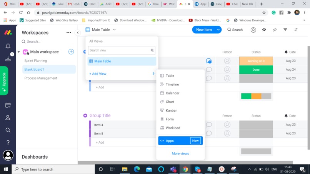Open a new Chrome tab with plus
Viewport: 310px width, 174px height.
261,4
